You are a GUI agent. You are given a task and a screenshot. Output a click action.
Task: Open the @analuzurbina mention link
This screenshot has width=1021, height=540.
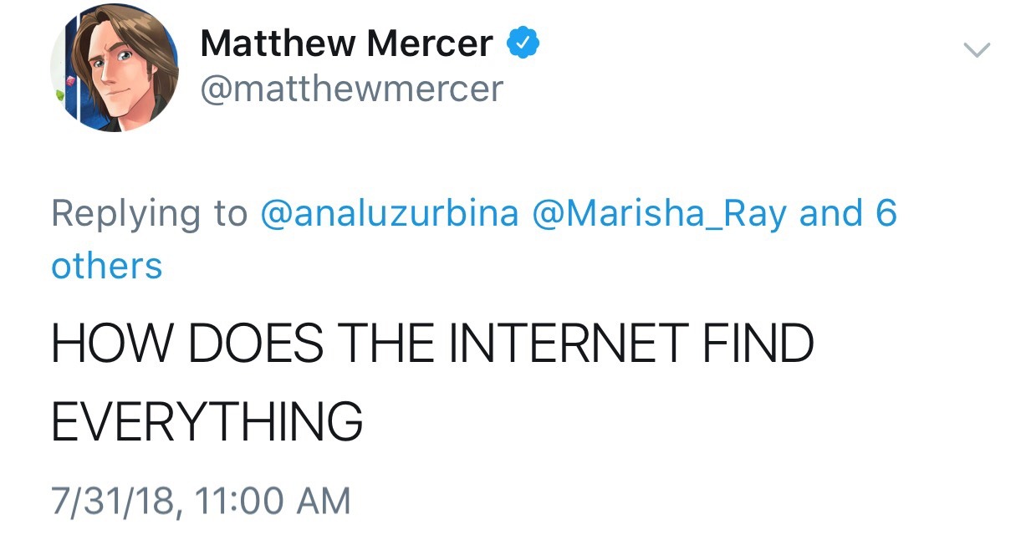tap(390, 213)
